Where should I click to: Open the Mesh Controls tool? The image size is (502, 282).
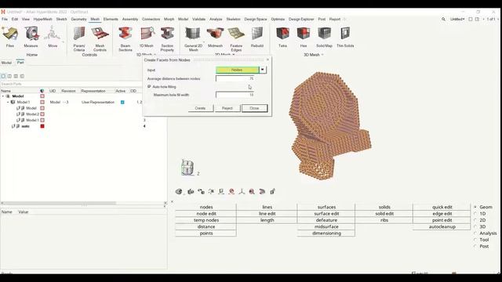click(x=100, y=38)
